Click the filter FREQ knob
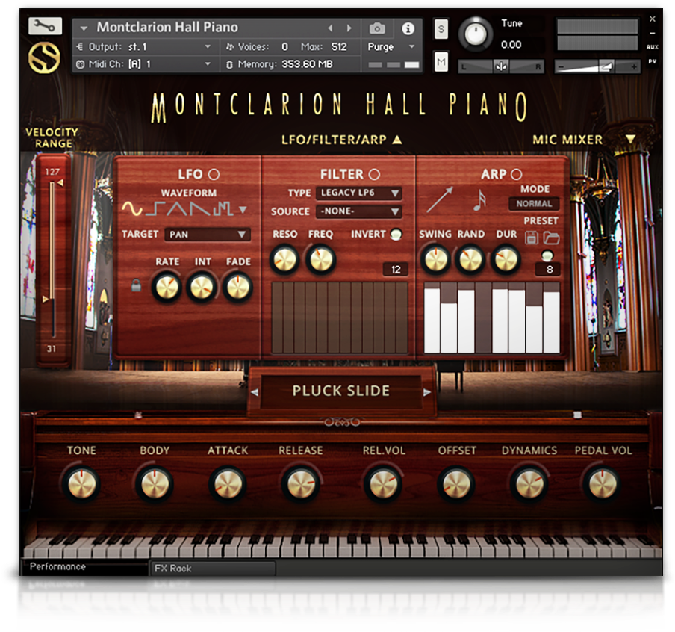Viewport: 675px width, 632px height. [x=321, y=260]
